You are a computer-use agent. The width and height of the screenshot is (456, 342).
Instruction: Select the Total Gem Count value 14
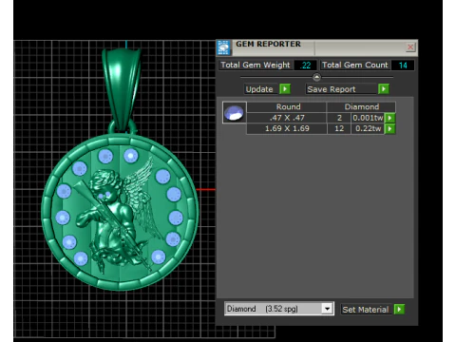[403, 66]
